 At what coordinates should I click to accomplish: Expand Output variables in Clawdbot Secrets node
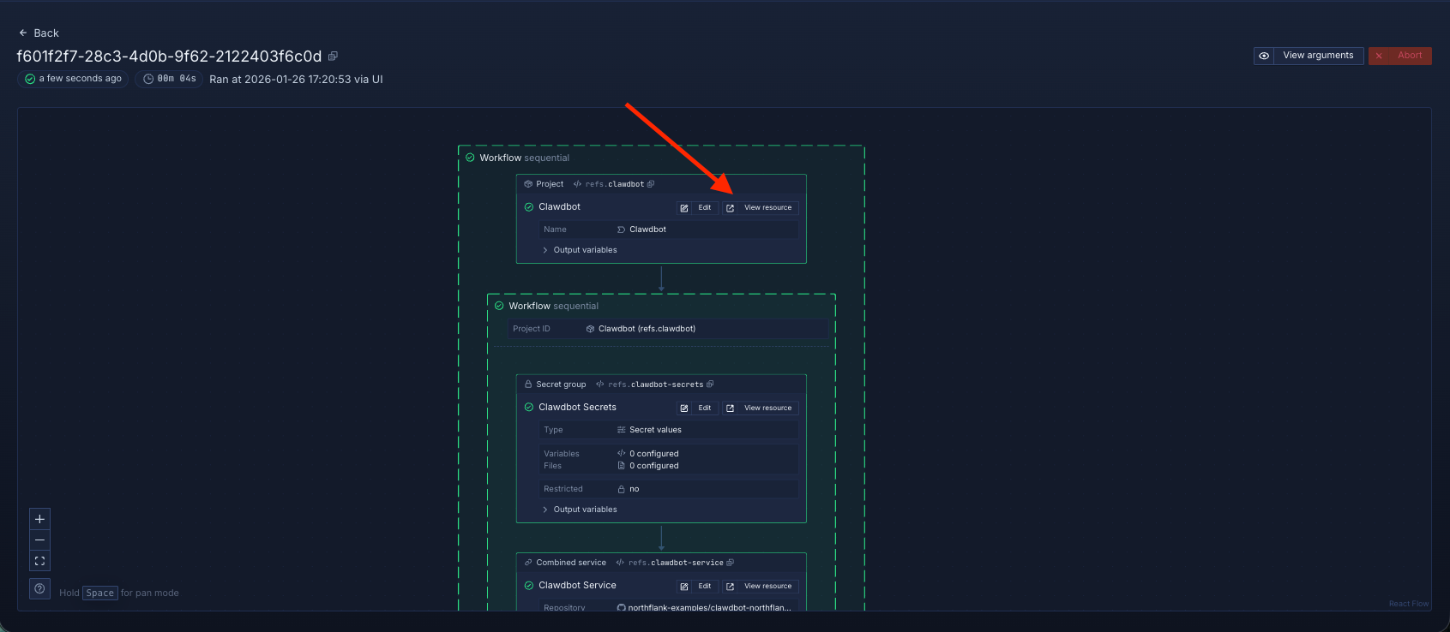[584, 510]
